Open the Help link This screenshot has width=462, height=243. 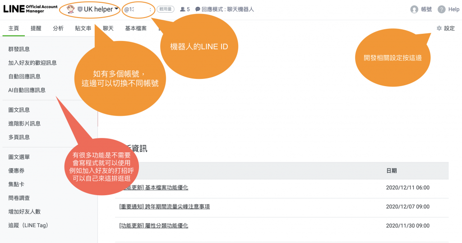[x=454, y=9]
